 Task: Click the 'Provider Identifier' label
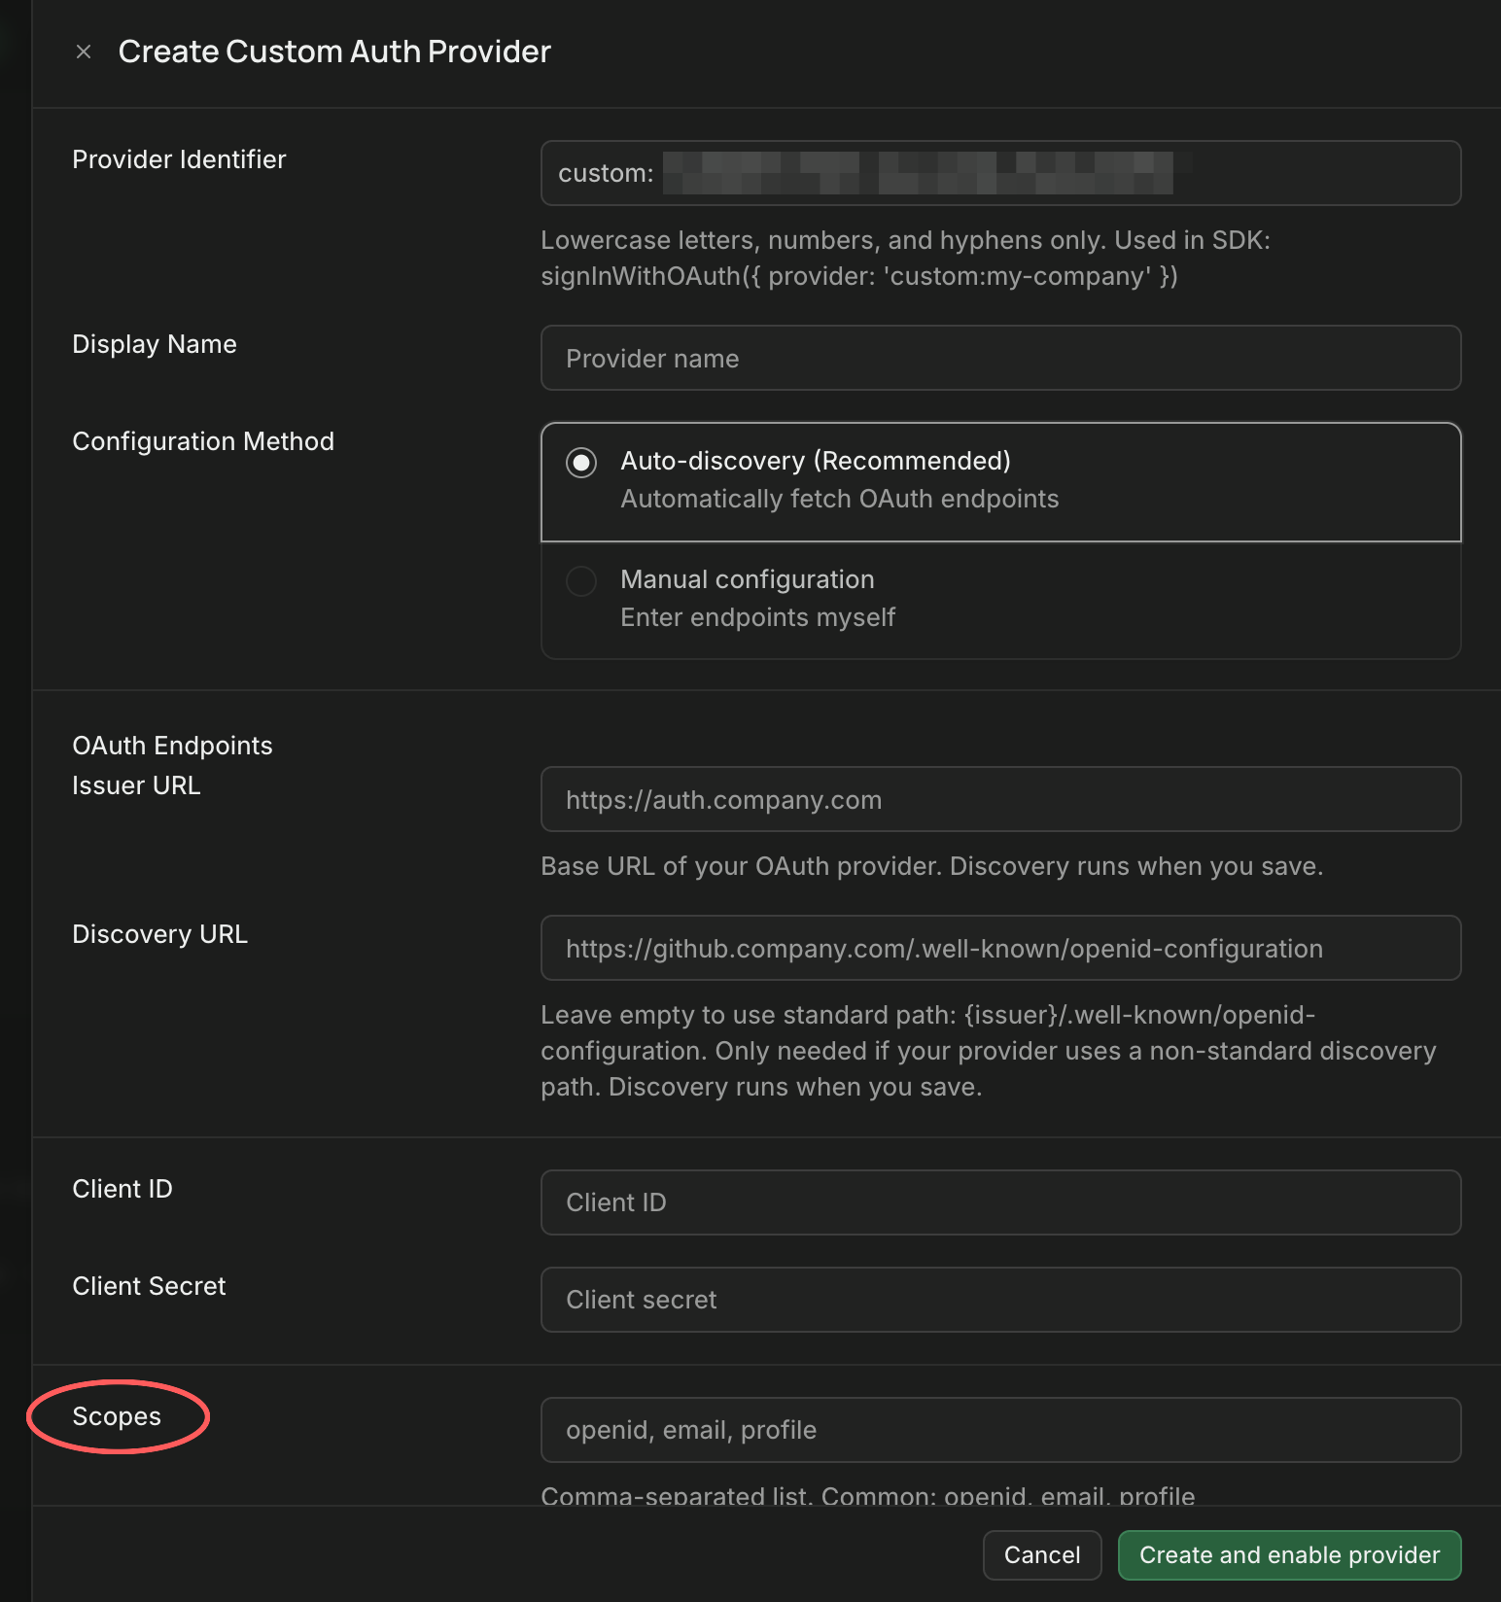pos(179,159)
